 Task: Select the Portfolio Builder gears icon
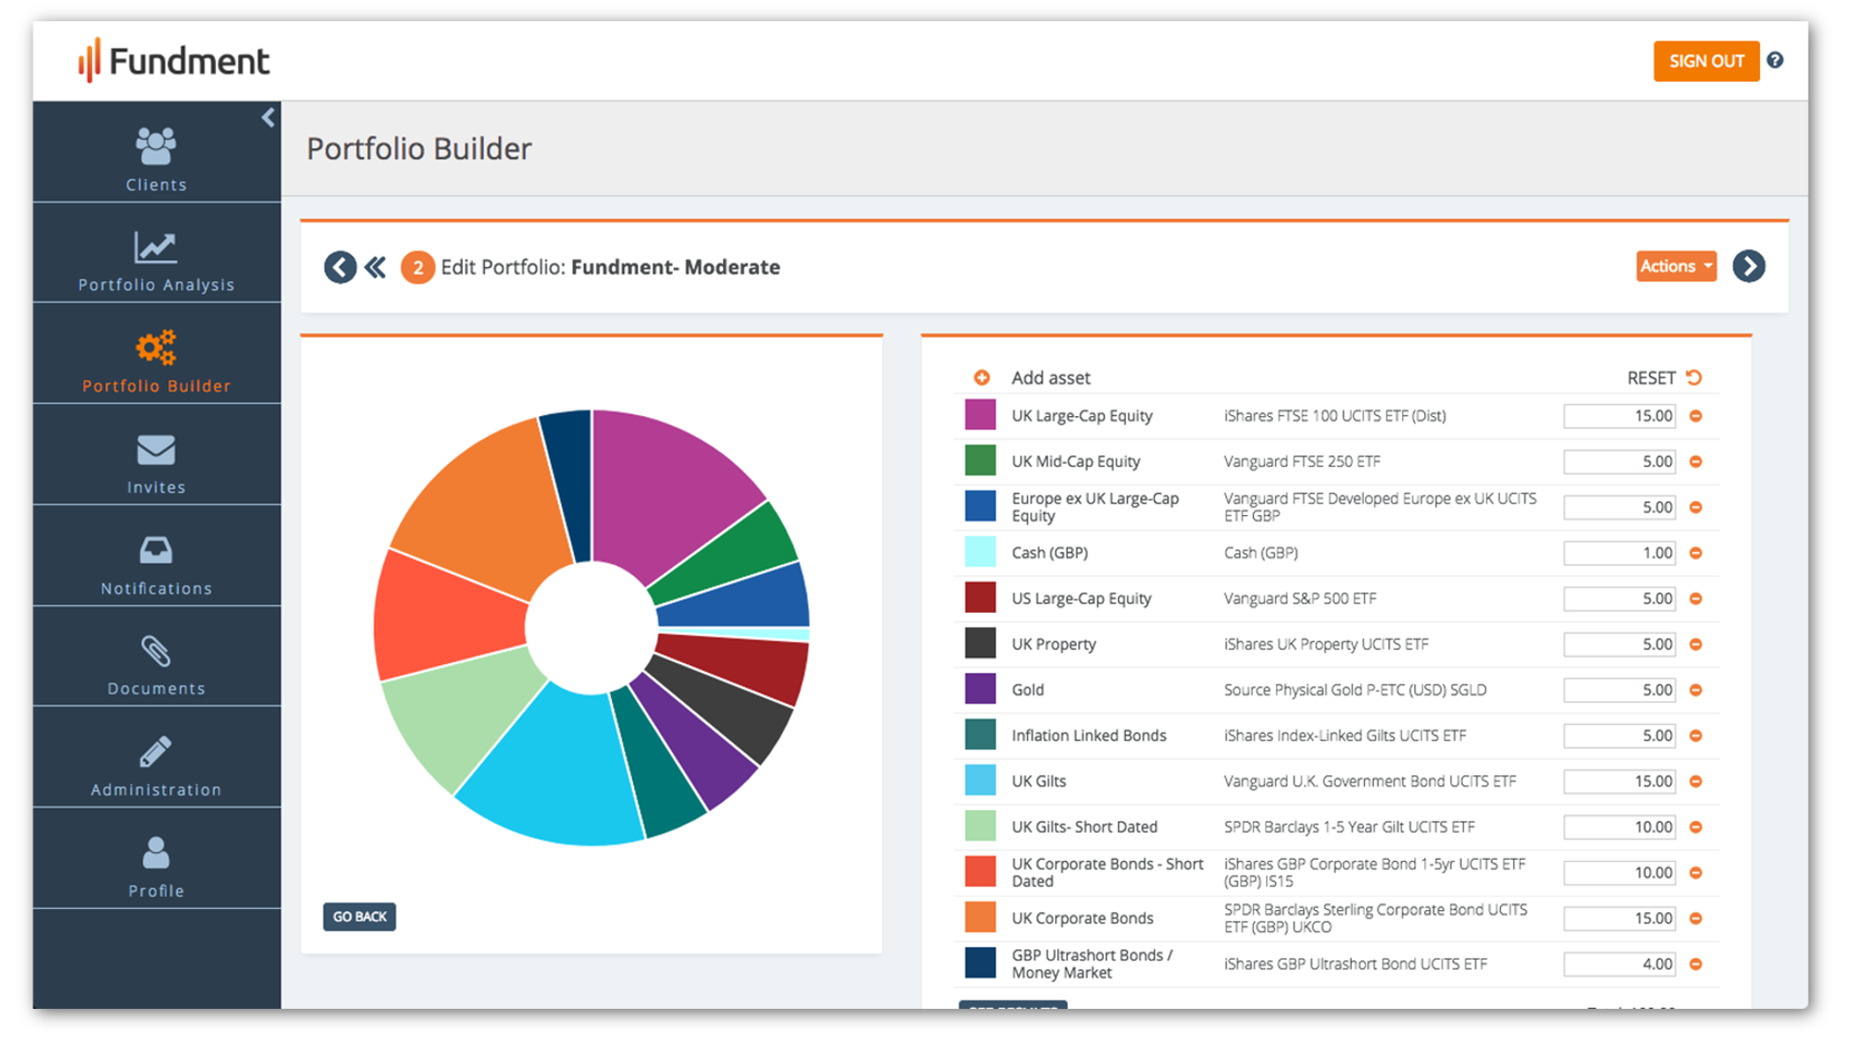[x=155, y=348]
